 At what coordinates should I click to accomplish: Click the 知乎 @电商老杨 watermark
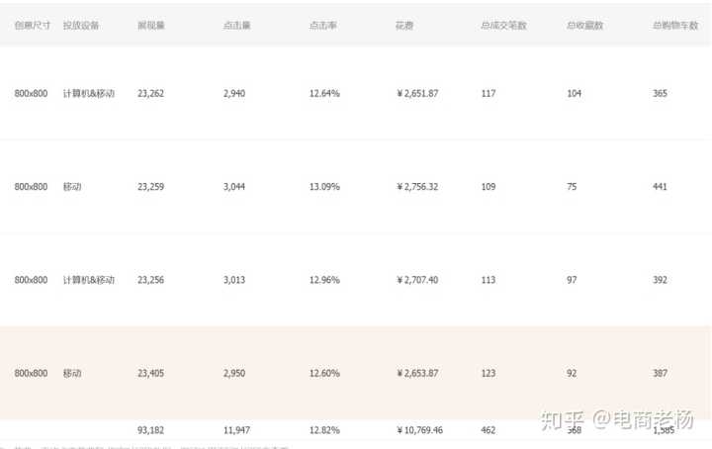[x=616, y=416]
